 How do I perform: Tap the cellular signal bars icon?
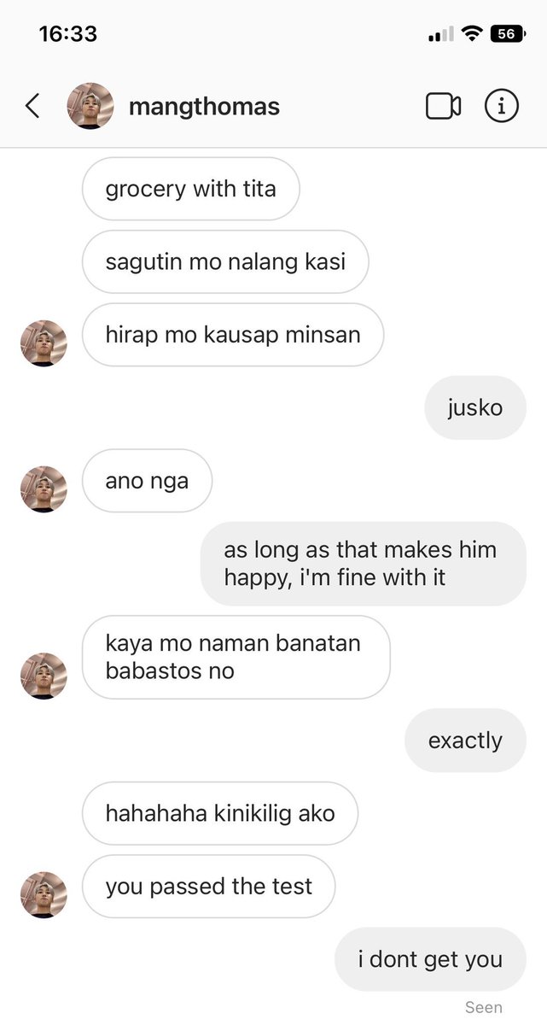(440, 35)
